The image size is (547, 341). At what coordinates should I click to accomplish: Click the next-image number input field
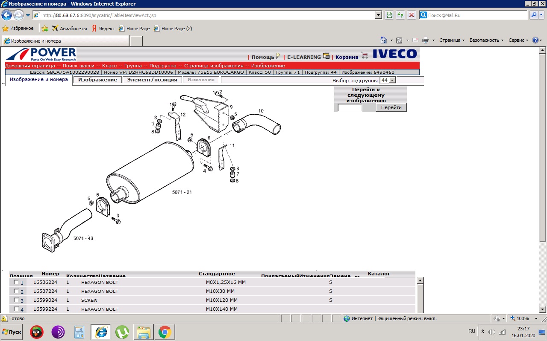(350, 107)
